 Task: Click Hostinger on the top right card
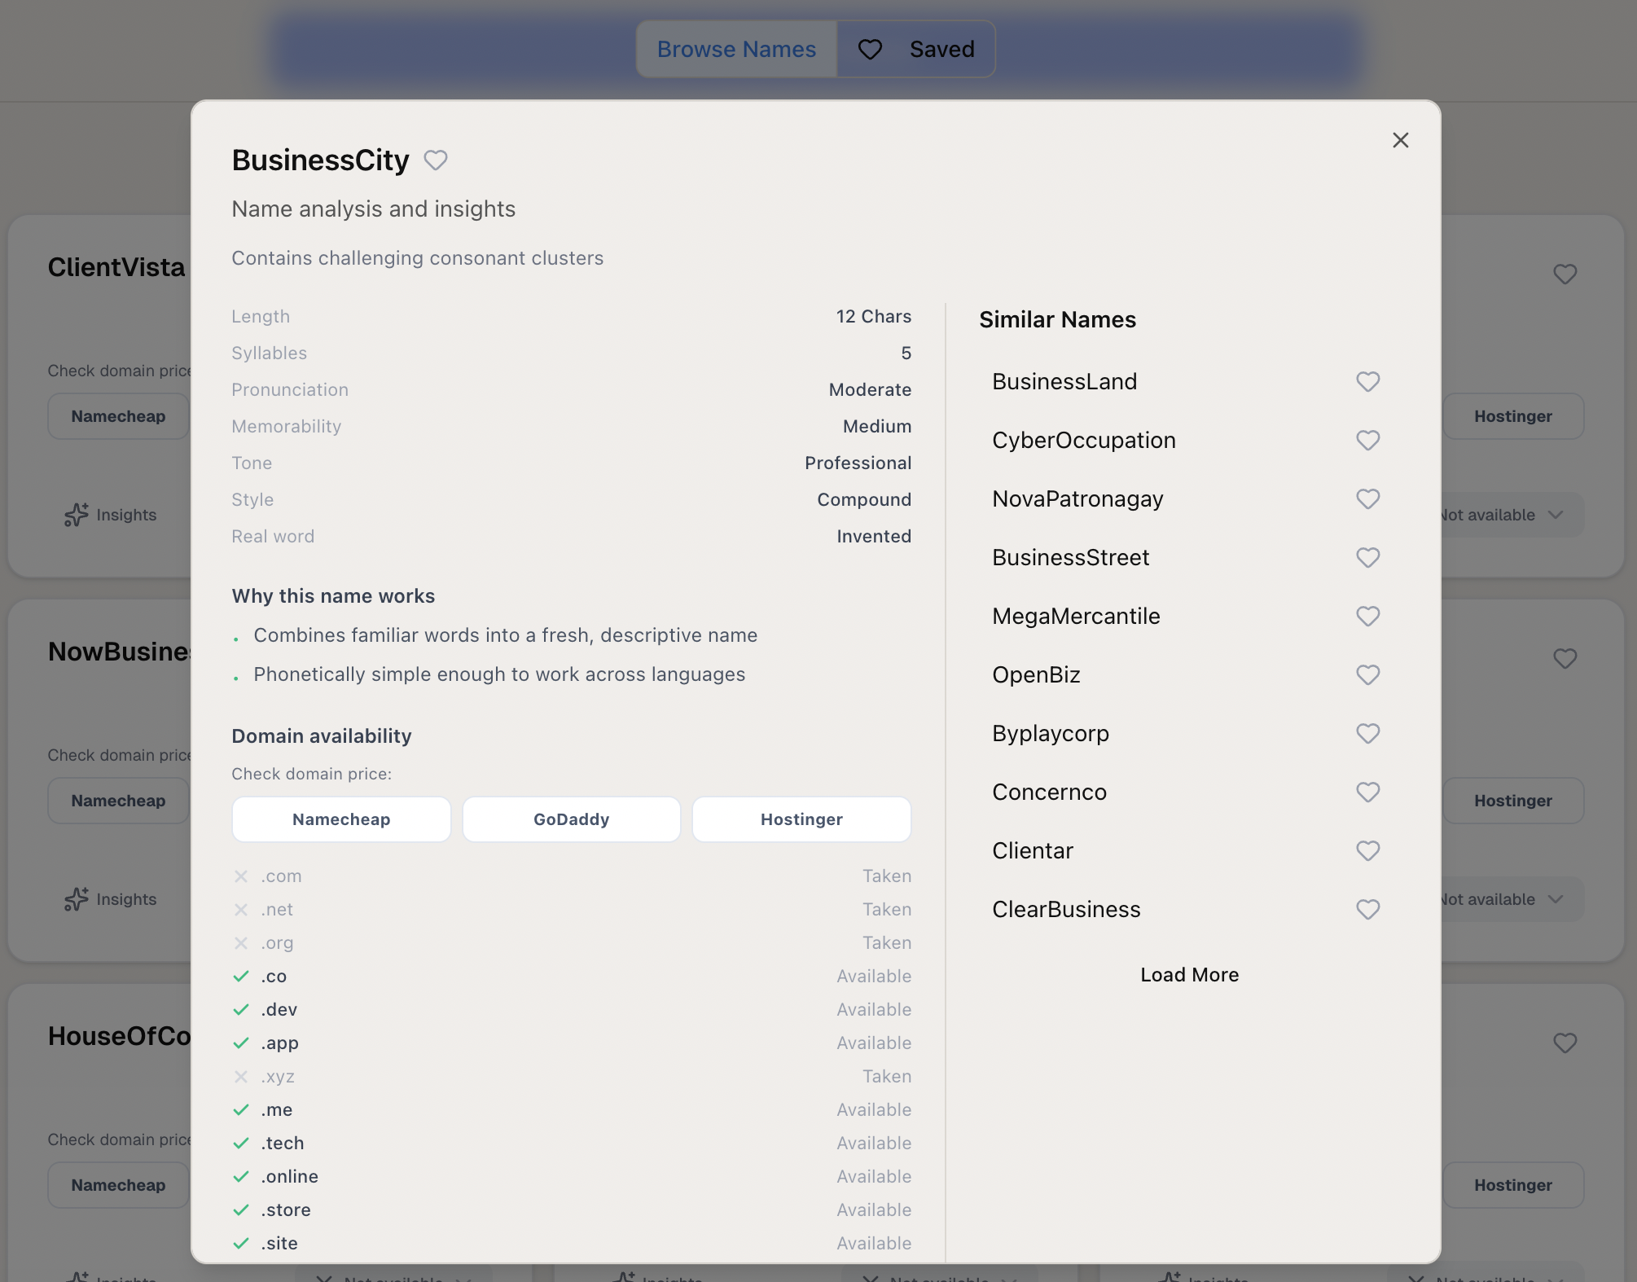[1513, 416]
